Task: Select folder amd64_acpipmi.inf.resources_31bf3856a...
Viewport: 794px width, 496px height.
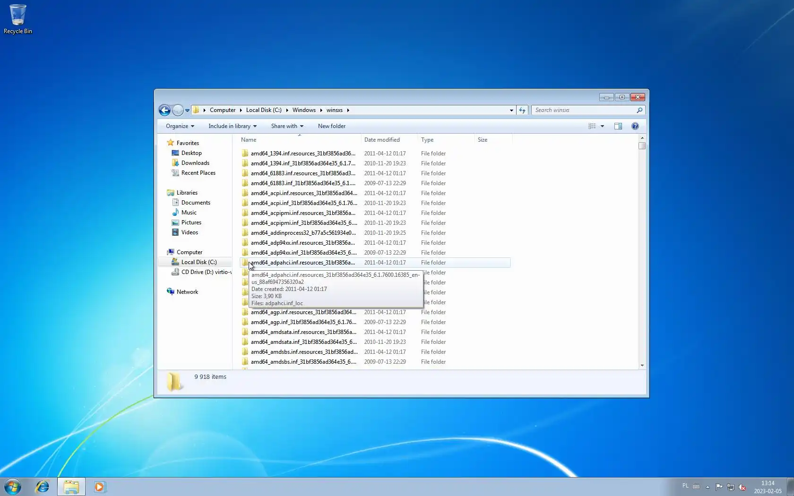Action: pos(303,213)
